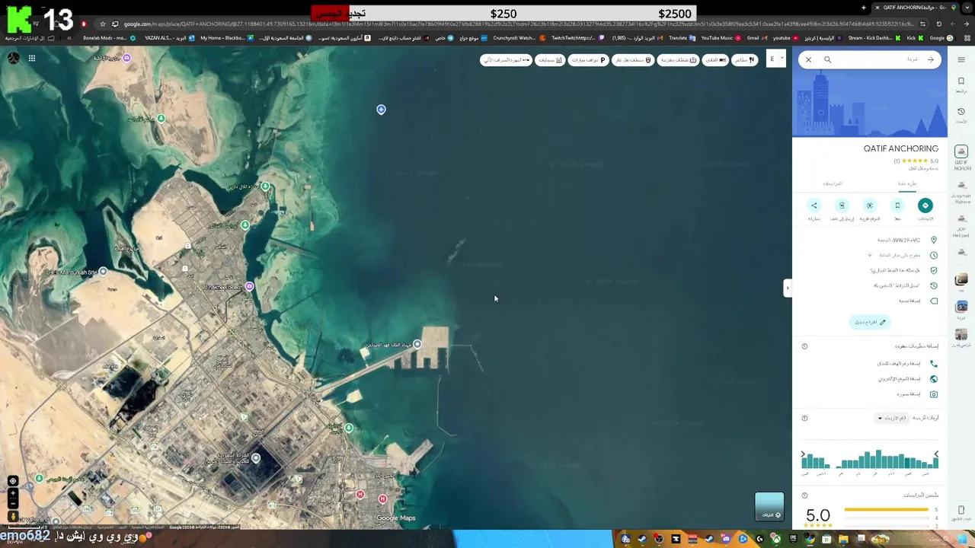Select the ATMs chip

point(506,59)
